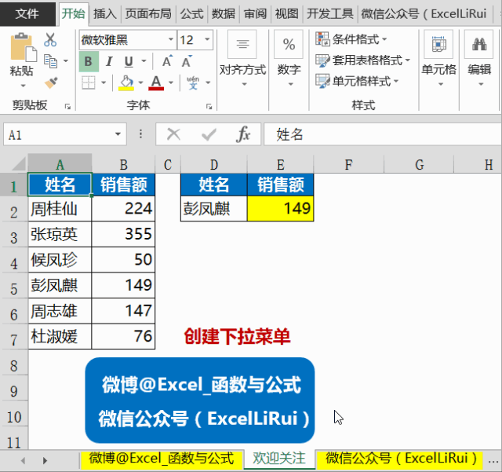This screenshot has height=472, width=502.
Task: Toggle Italic formatting button
Action: [109, 61]
